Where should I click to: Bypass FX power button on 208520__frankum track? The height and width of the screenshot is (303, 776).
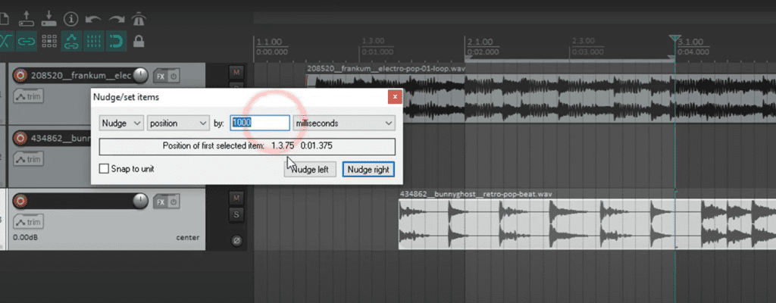tap(174, 77)
